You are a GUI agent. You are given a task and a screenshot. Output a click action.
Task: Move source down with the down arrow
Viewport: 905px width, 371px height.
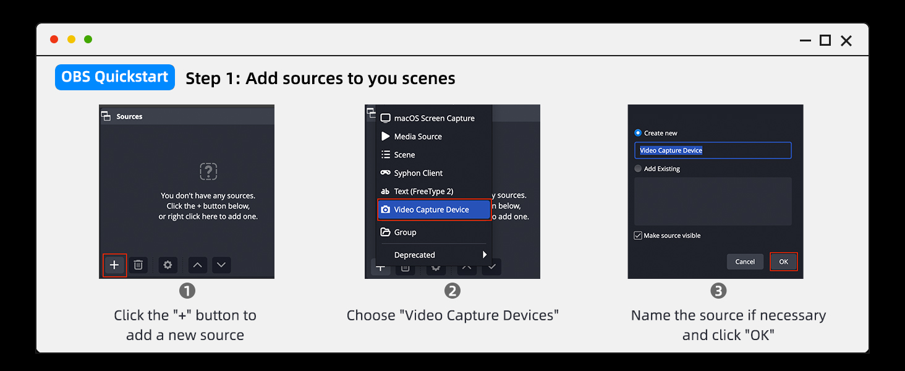point(221,265)
